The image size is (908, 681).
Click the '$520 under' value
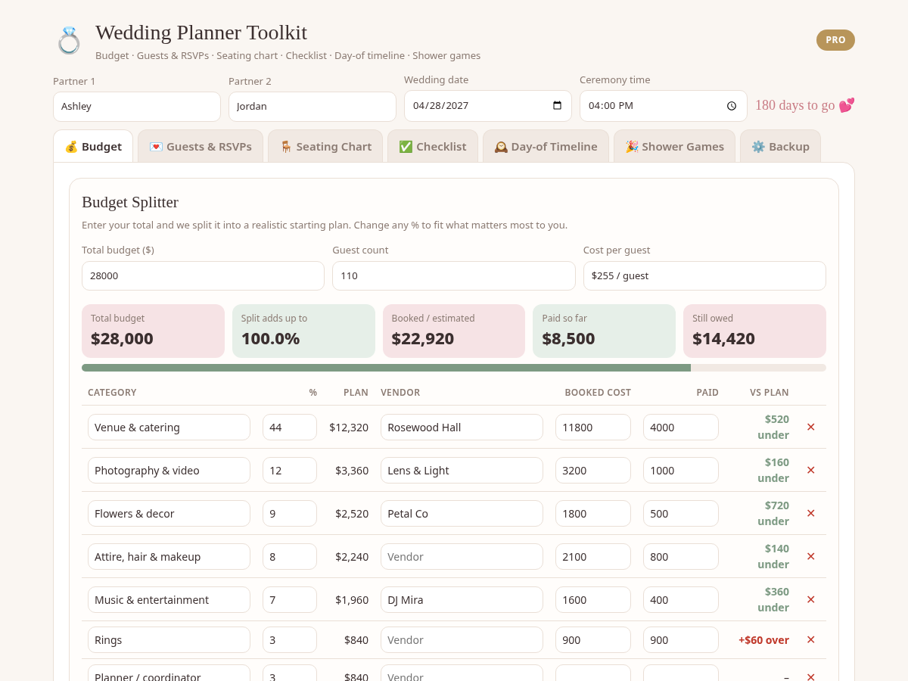click(x=775, y=427)
